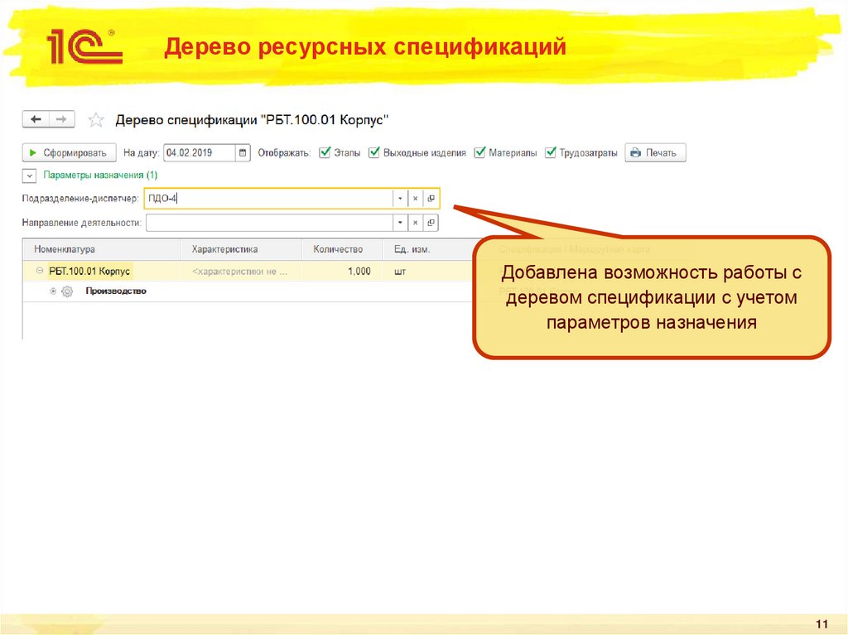
Task: Click the gear icon beside Производство
Action: 65,291
